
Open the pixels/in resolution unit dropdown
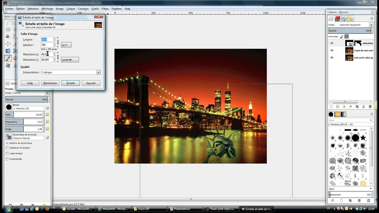click(x=70, y=60)
